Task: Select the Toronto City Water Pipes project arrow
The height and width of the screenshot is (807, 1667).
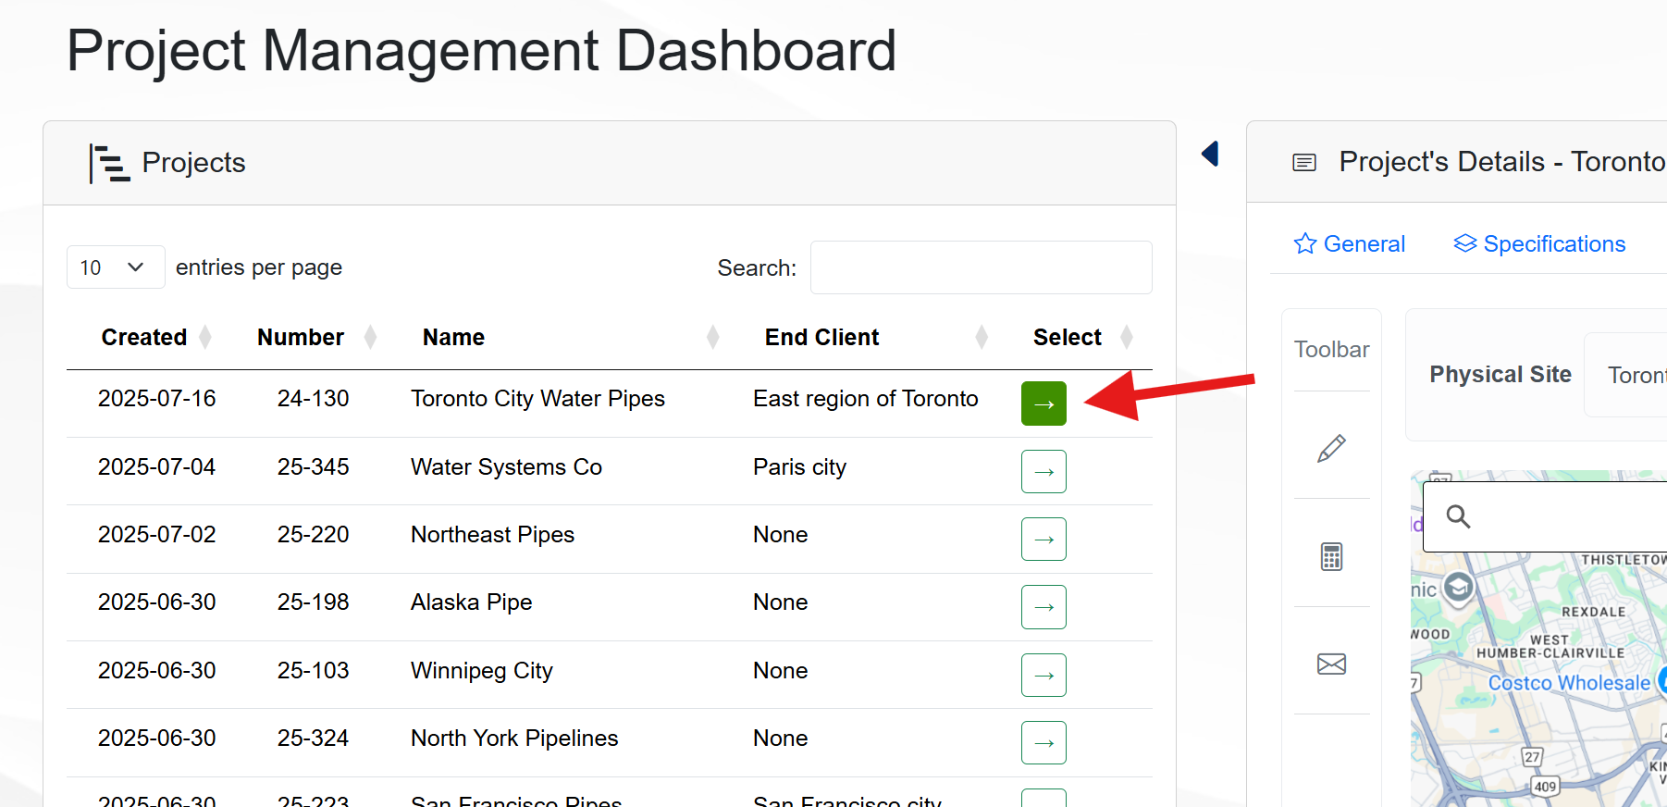Action: 1043,403
